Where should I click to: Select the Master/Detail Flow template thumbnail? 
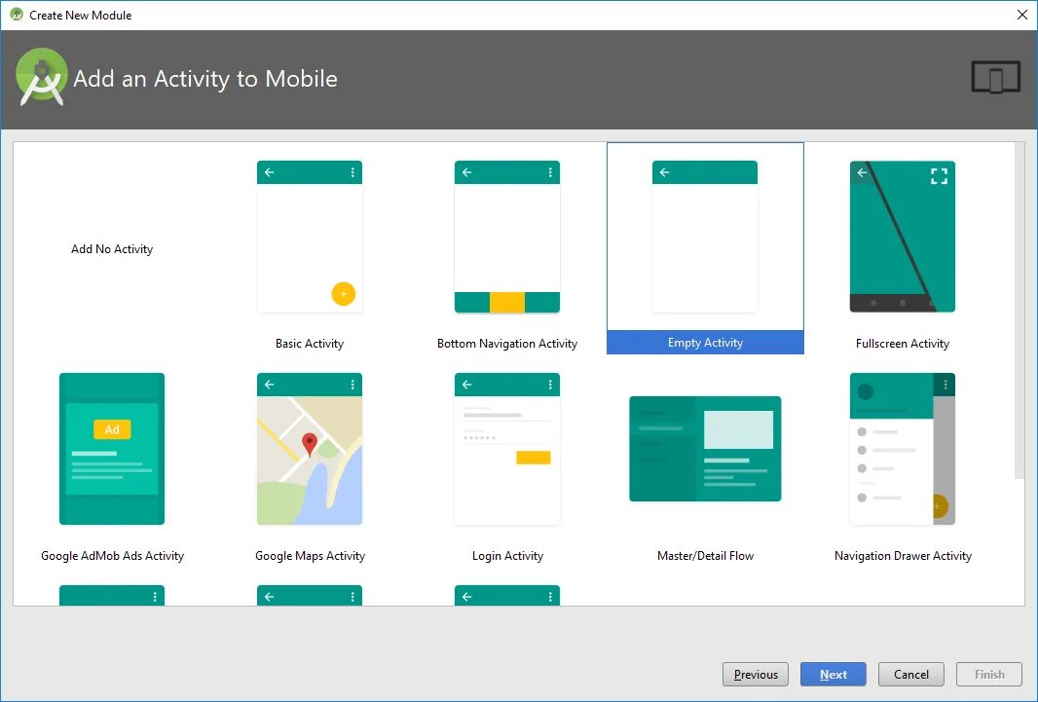705,449
